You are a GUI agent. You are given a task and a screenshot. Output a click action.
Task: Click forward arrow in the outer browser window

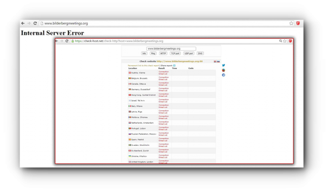[29, 23]
